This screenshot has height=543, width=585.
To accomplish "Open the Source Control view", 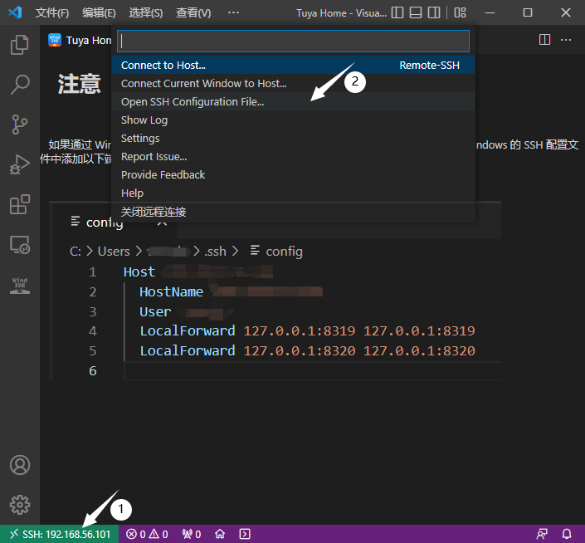I will [20, 125].
